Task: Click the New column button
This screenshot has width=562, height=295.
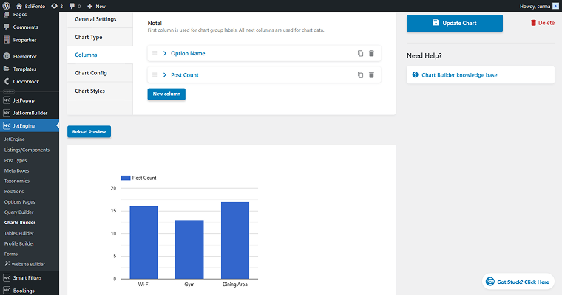Action: pyautogui.click(x=166, y=94)
